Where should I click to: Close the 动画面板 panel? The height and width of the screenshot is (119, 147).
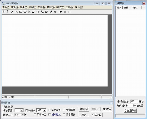click(144, 3)
